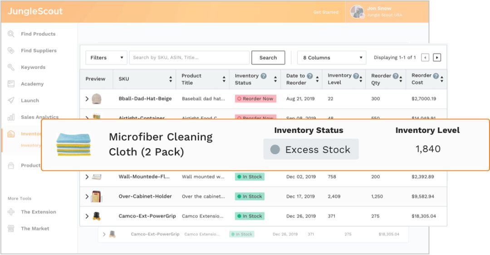This screenshot has width=490, height=255.
Task: Open the 8 Columns dropdown
Action: pos(332,58)
